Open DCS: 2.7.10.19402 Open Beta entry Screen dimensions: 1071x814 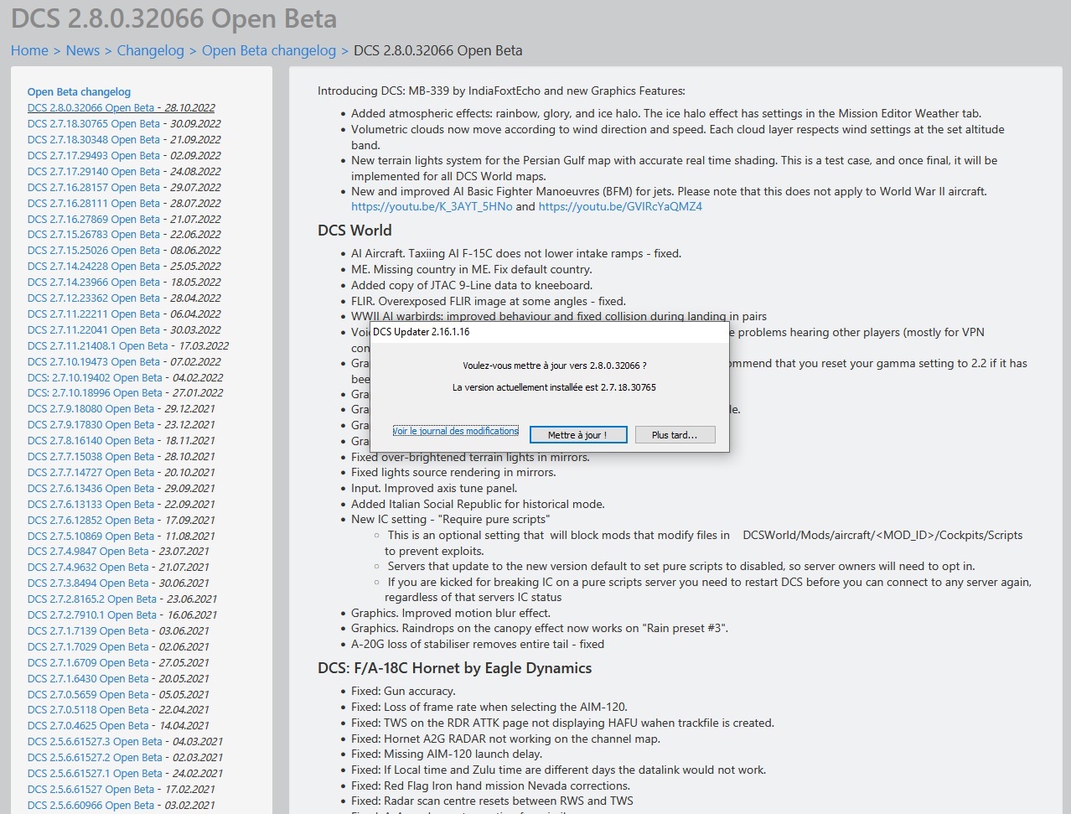95,377
